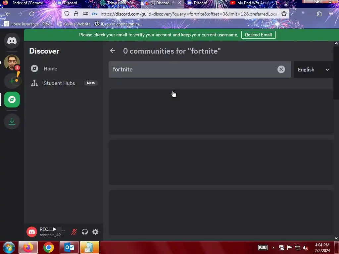
Task: Click the Discord URL in address bar
Action: [189, 14]
